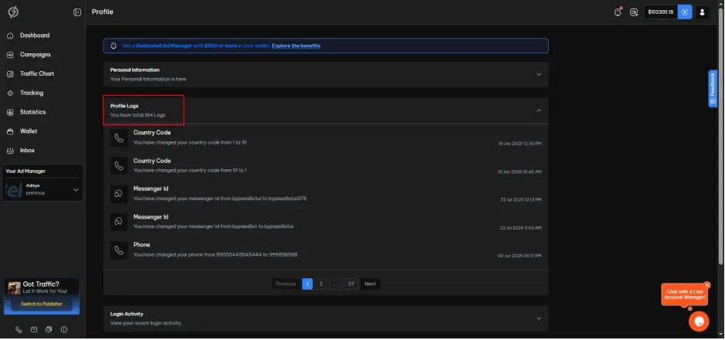Click the Got Traffic promo thumbnail image
725x340 pixels.
[x=14, y=287]
